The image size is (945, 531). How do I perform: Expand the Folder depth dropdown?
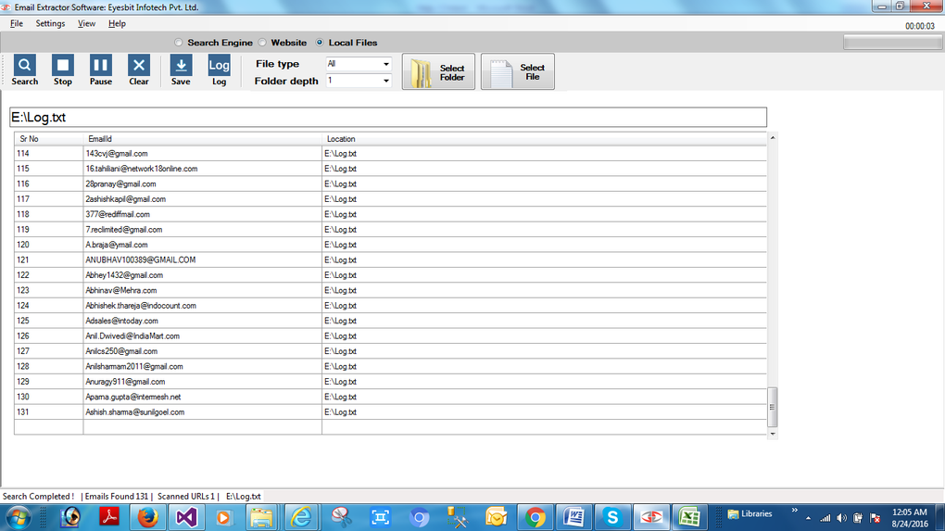(385, 81)
